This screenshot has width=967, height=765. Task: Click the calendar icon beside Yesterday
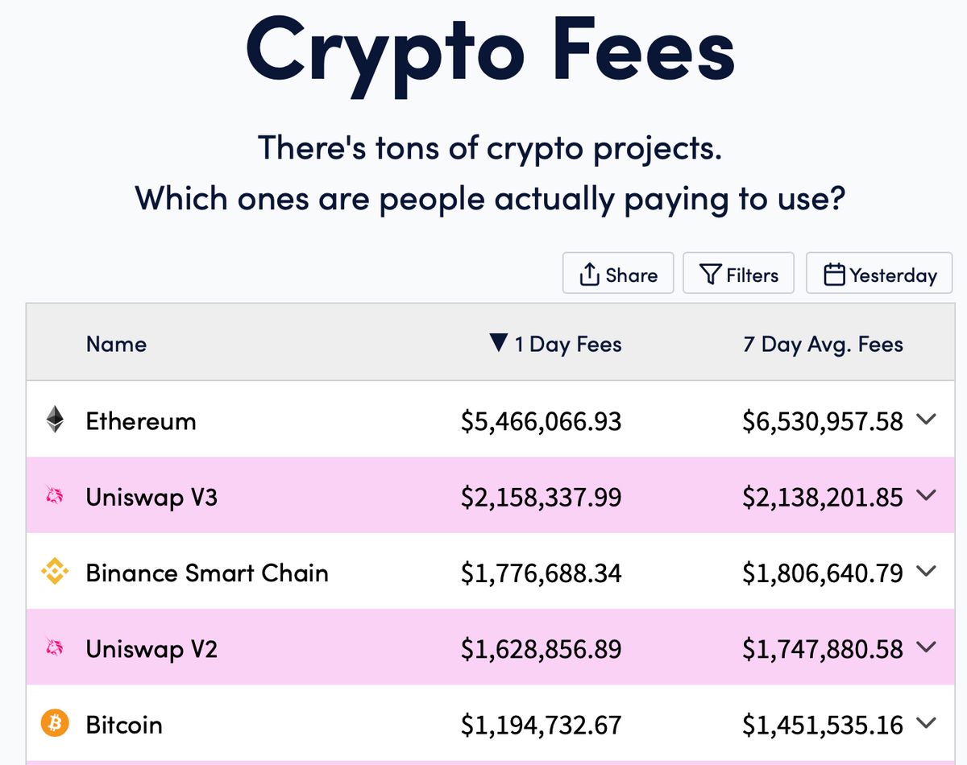[835, 275]
